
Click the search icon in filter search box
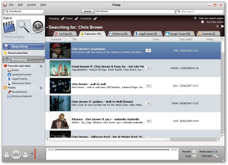(179, 11)
